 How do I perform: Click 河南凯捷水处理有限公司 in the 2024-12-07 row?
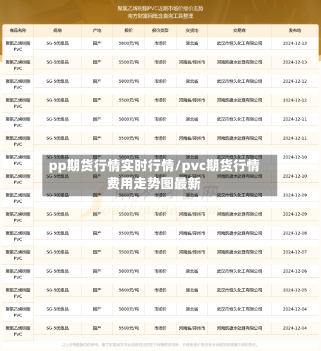(x=239, y=252)
